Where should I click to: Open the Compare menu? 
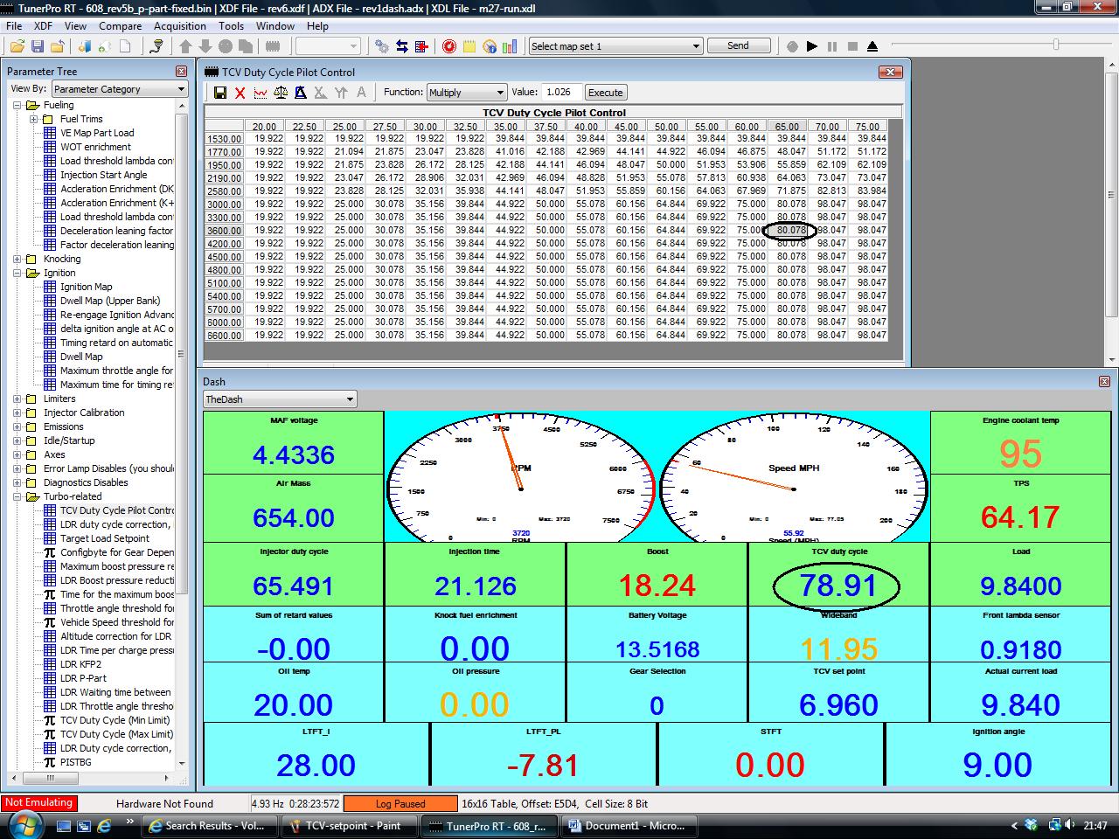coord(120,26)
